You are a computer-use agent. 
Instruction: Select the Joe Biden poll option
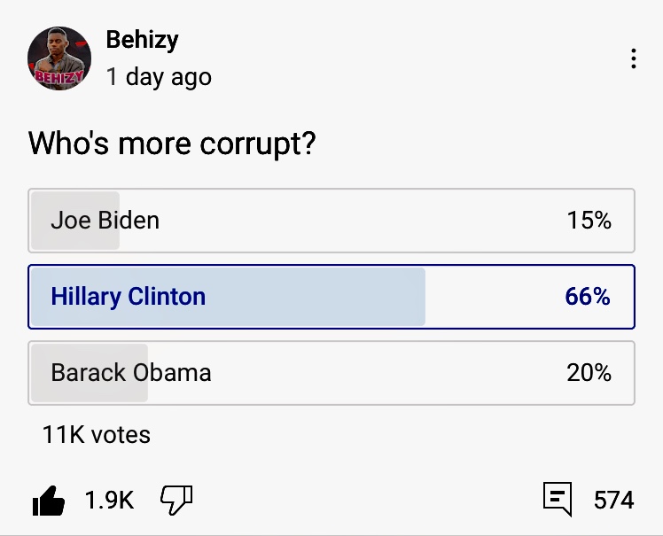331,221
